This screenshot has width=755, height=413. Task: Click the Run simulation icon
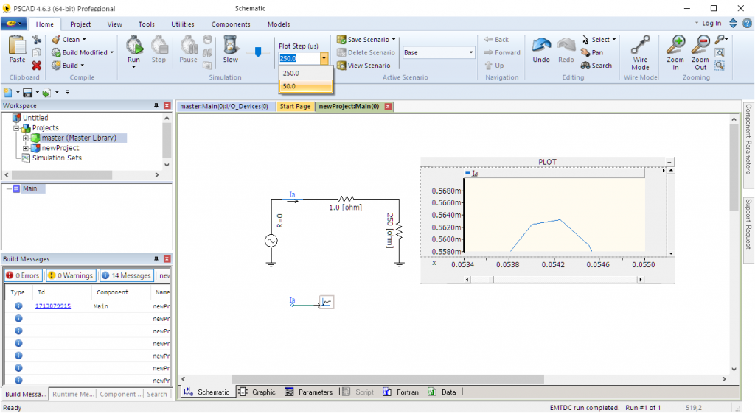133,46
